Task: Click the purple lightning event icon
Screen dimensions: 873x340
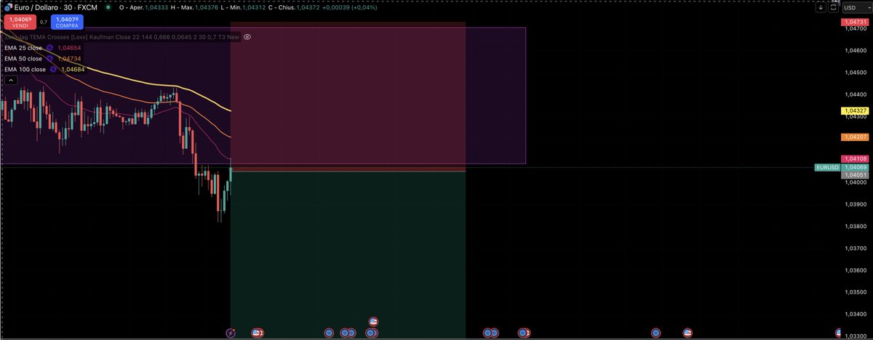Action: pos(231,333)
